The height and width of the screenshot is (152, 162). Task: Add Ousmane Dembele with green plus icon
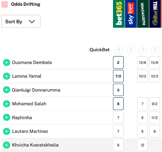(x=6, y=63)
